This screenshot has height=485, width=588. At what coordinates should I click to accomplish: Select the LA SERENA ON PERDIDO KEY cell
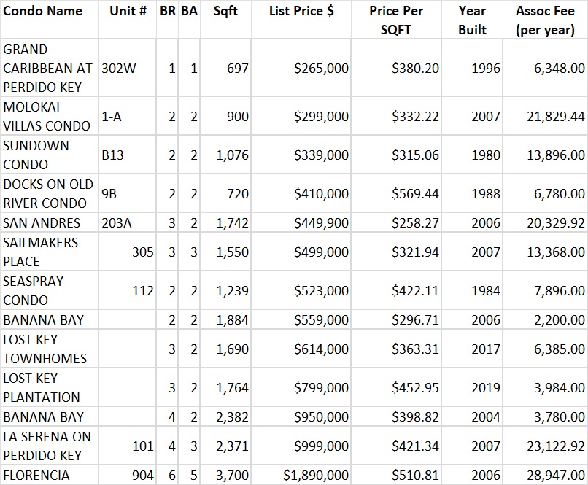point(47,446)
